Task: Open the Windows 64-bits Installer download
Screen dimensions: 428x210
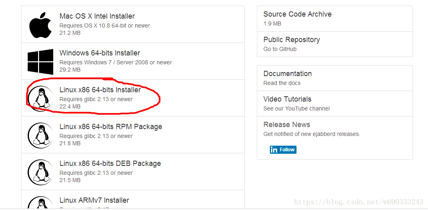Action: tap(100, 53)
